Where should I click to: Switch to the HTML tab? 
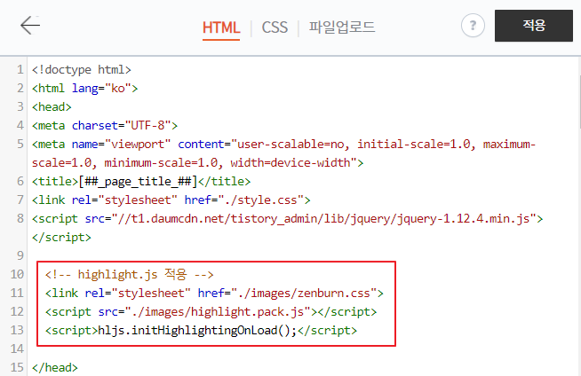coord(221,27)
